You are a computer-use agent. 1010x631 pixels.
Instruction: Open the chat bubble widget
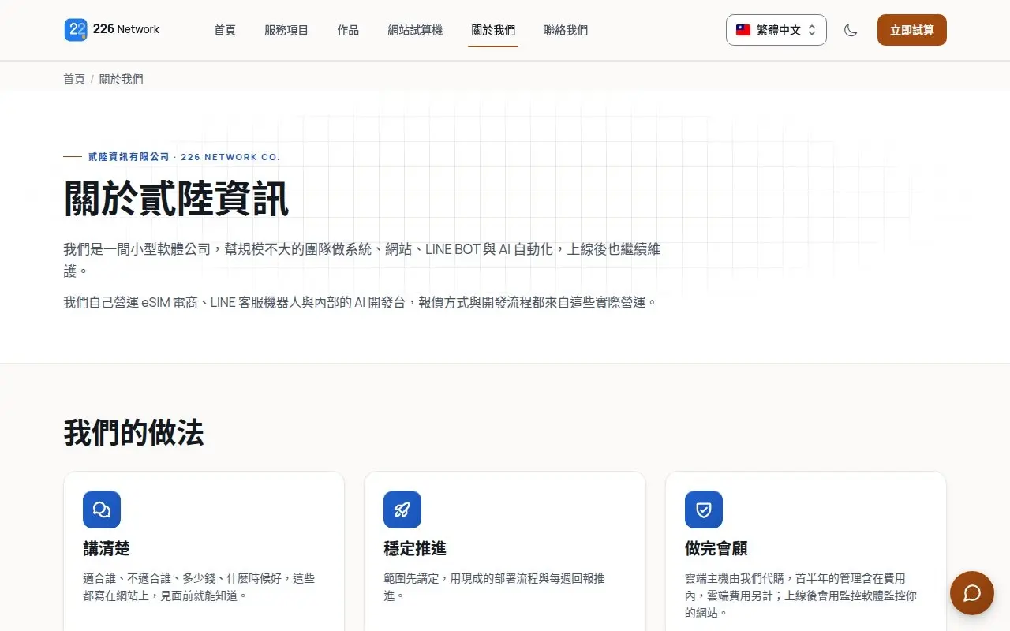pyautogui.click(x=971, y=592)
